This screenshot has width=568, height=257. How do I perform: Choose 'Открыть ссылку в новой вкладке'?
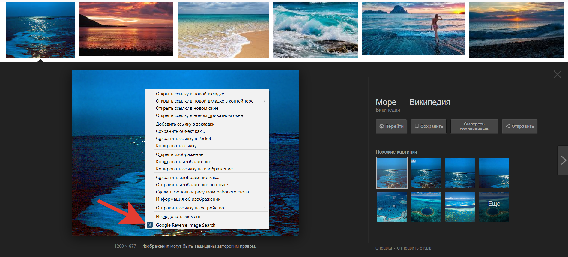point(190,94)
